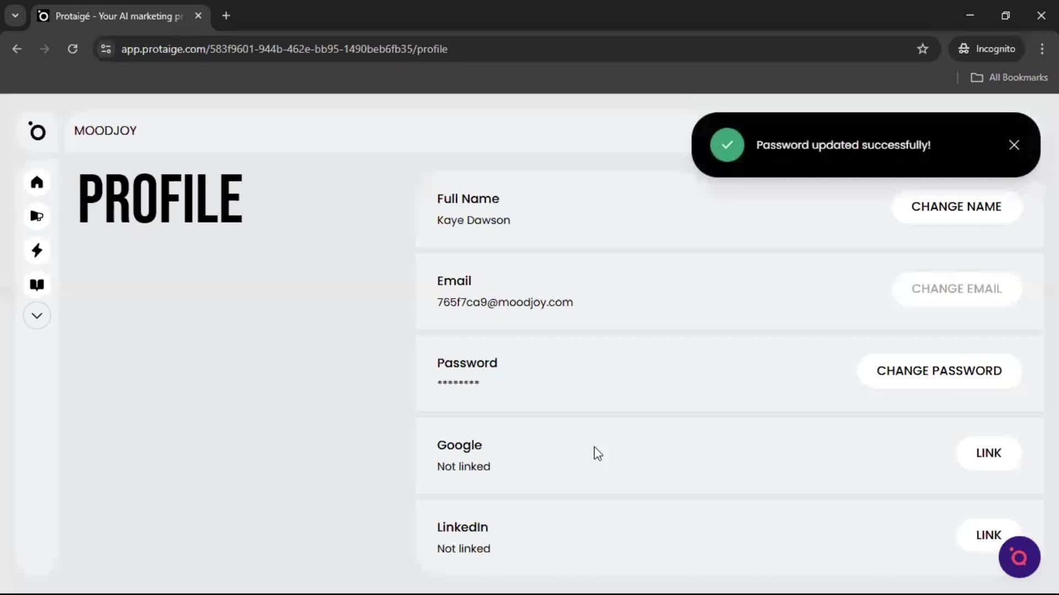Viewport: 1059px width, 595px height.
Task: Click CHANGE PASSWORD button
Action: (939, 370)
